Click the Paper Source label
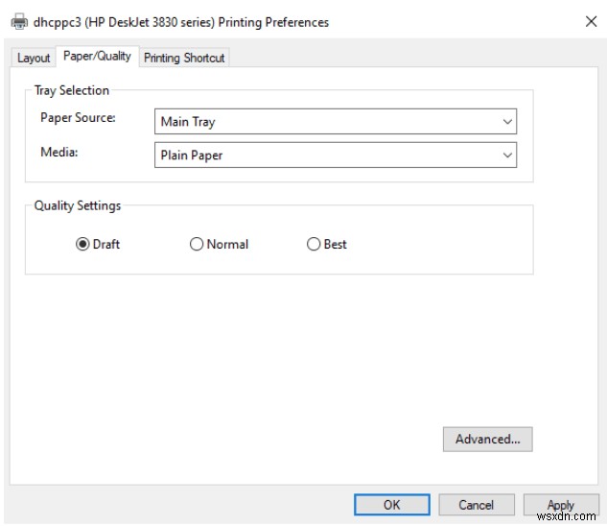Viewport: 607px width, 526px height. [78, 118]
